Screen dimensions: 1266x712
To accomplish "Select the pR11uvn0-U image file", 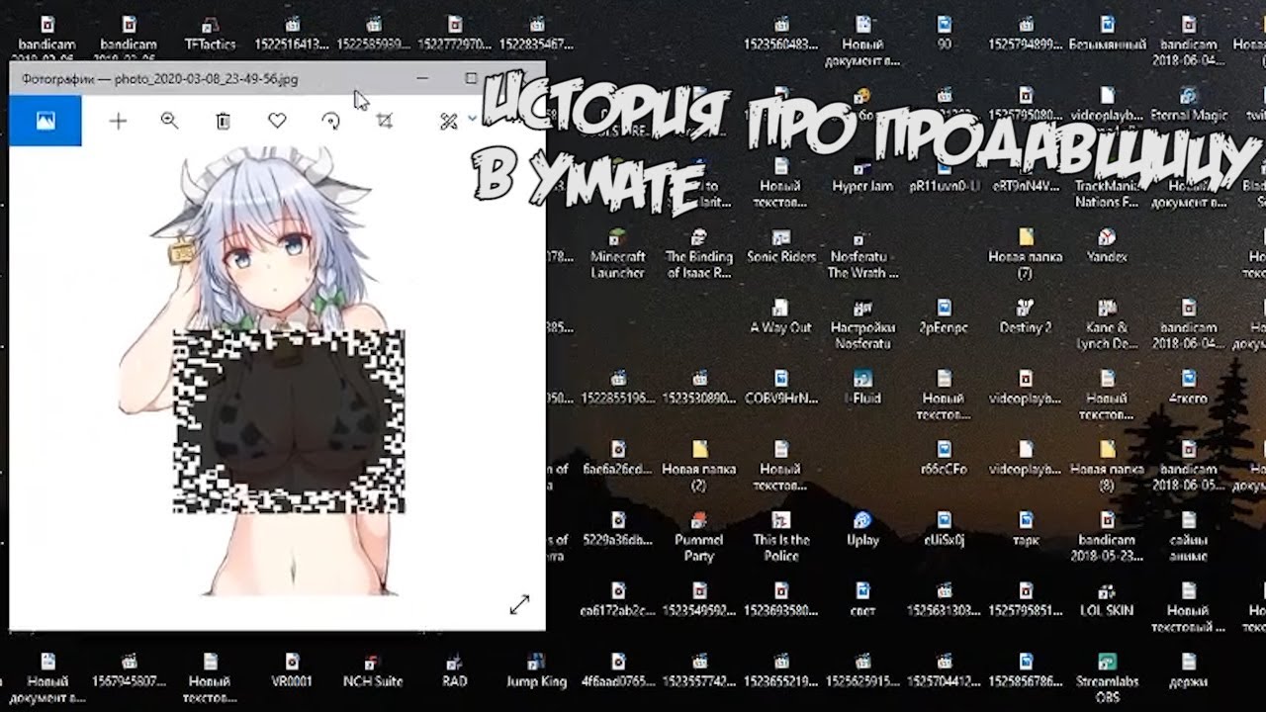I will [x=945, y=175].
